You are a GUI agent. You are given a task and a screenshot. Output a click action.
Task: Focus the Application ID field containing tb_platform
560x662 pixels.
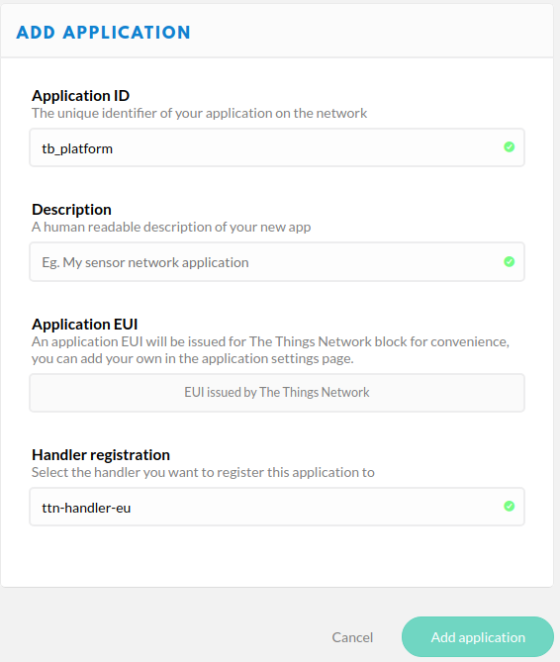click(x=277, y=147)
